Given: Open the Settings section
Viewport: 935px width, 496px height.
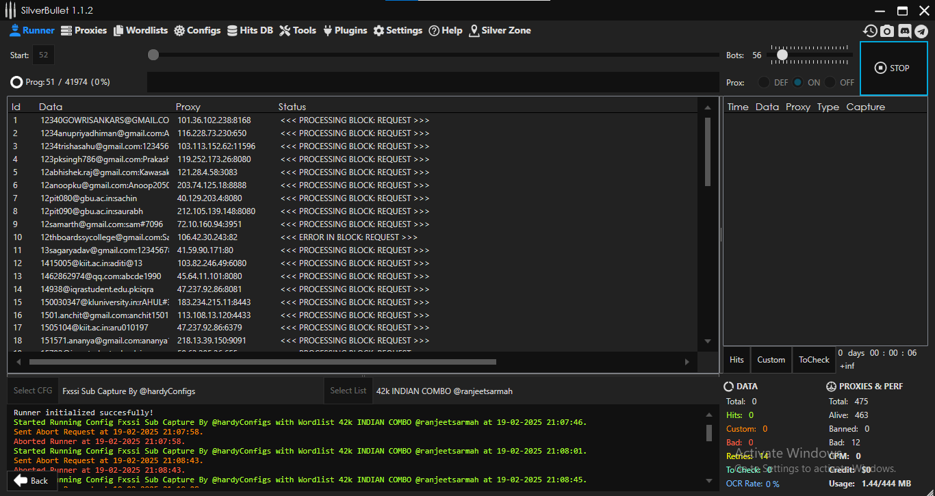Looking at the screenshot, I should coord(398,30).
